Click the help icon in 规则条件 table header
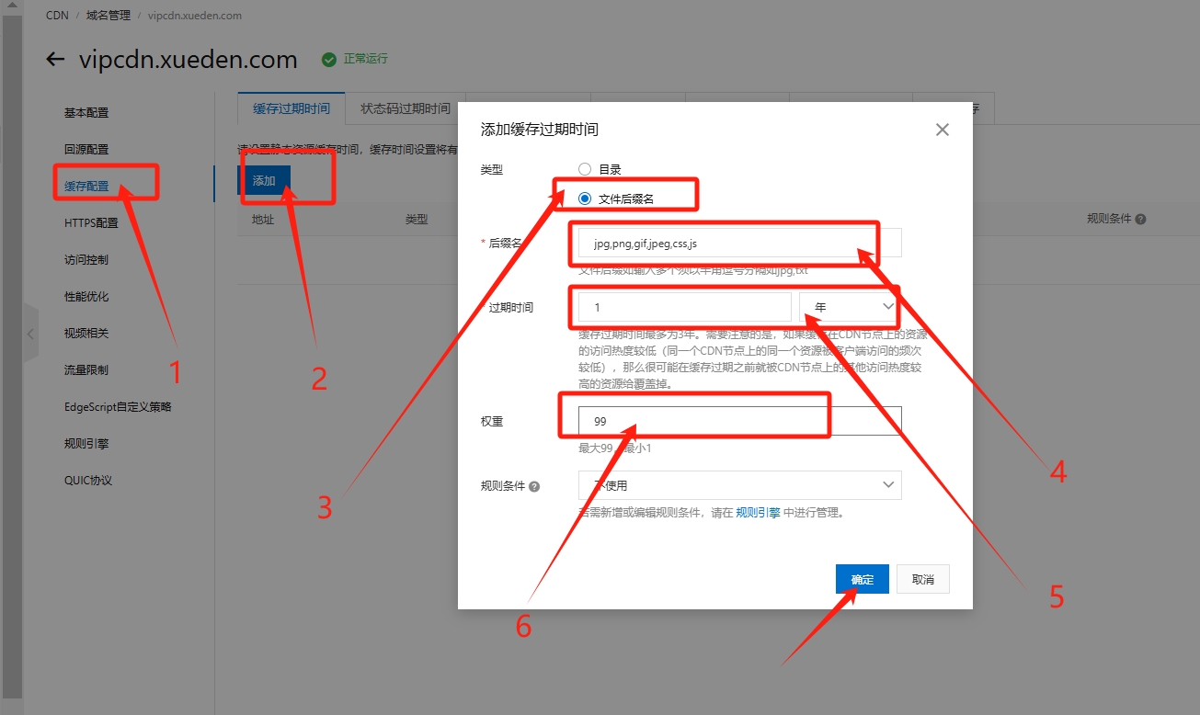The height and width of the screenshot is (715, 1200). [x=1140, y=220]
